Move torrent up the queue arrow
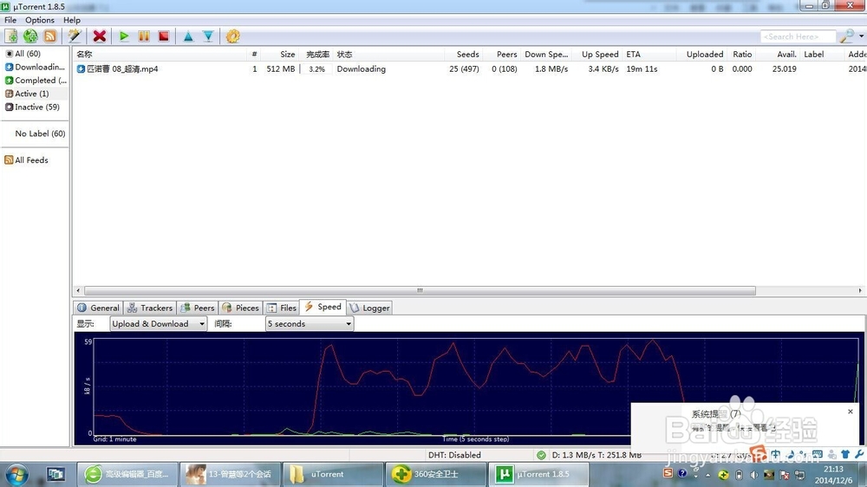This screenshot has height=487, width=867. 188,36
